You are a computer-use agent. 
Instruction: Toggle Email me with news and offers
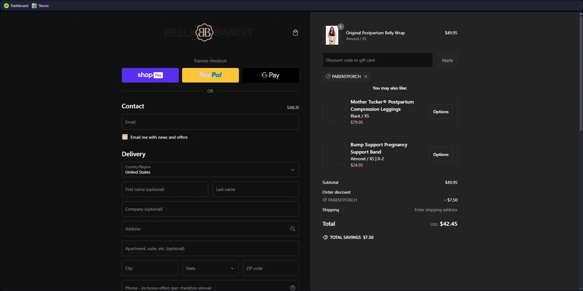tap(125, 137)
